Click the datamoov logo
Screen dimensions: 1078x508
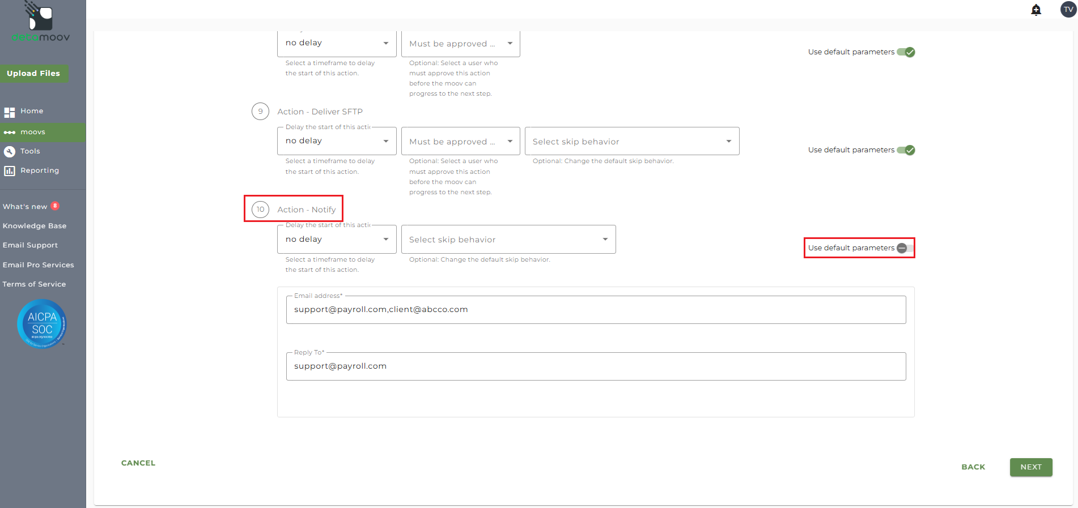pyautogui.click(x=41, y=23)
